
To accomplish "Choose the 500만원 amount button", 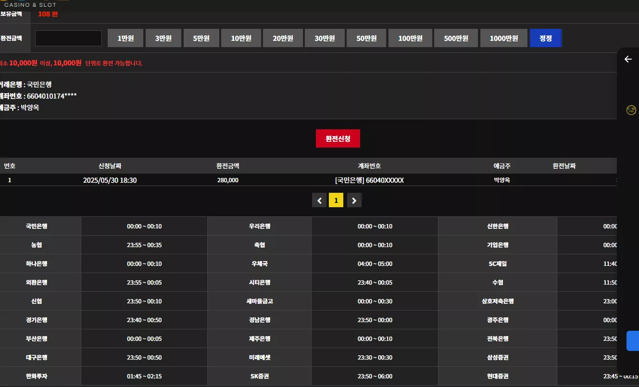I will coord(456,38).
